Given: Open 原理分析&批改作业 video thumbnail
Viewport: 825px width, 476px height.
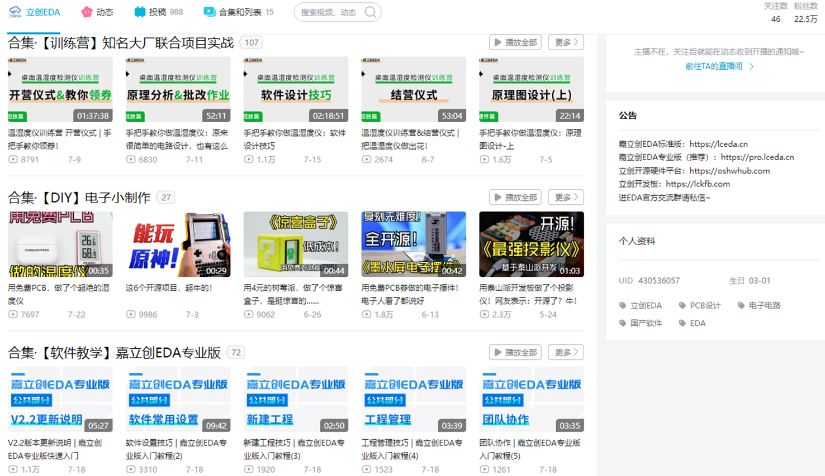Looking at the screenshot, I should pyautogui.click(x=178, y=89).
